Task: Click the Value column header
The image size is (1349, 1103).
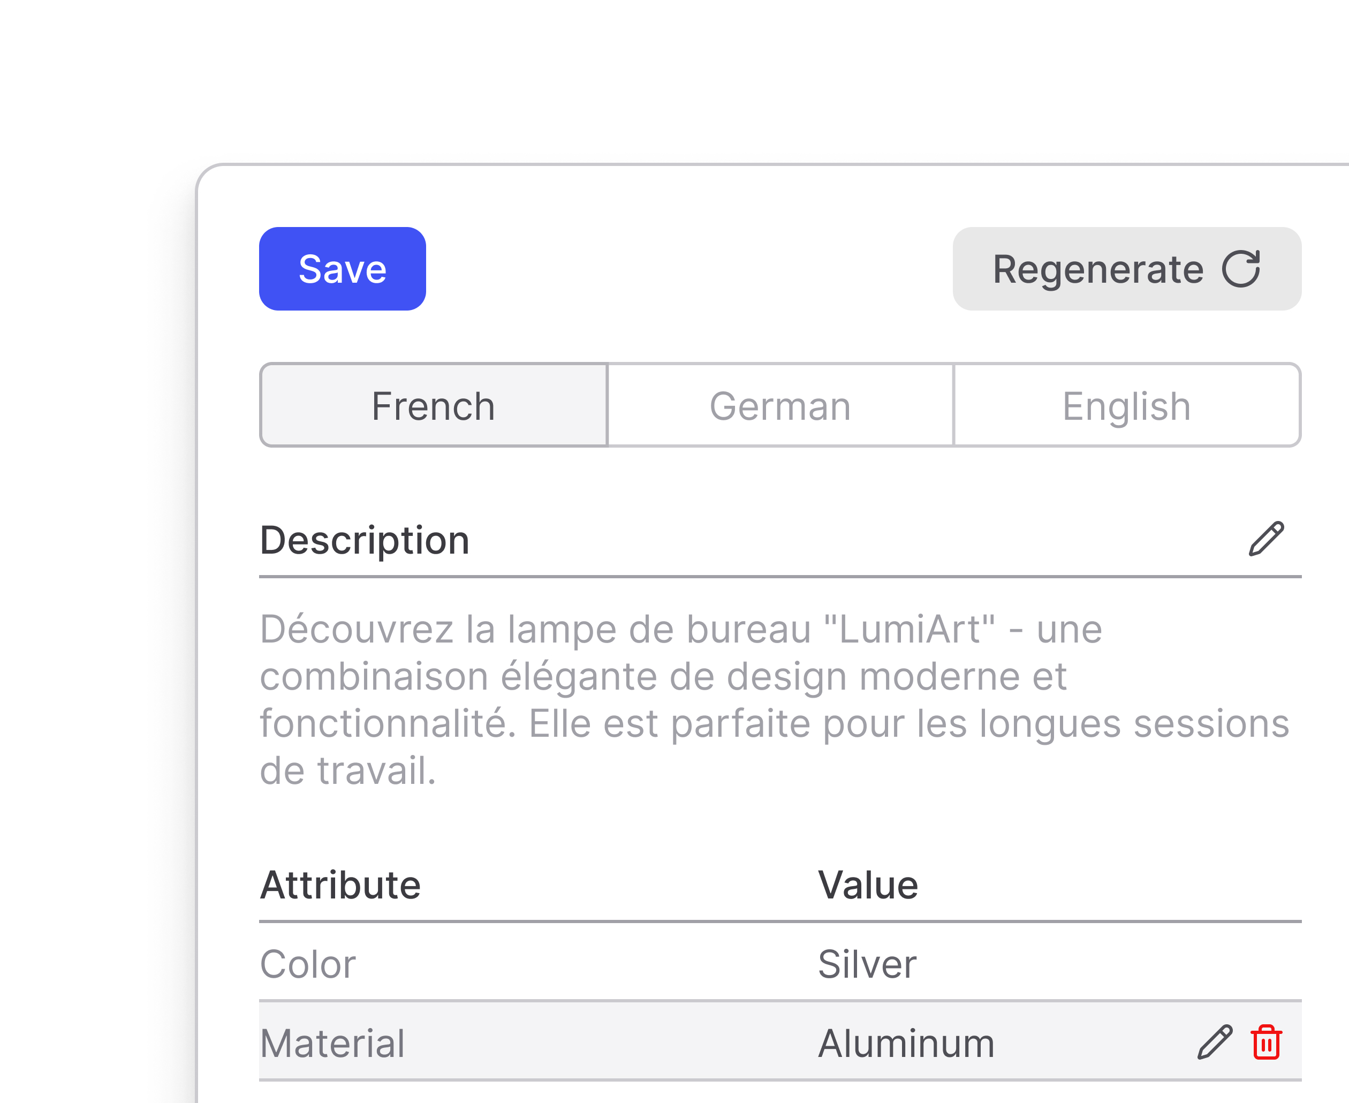Action: [x=868, y=885]
